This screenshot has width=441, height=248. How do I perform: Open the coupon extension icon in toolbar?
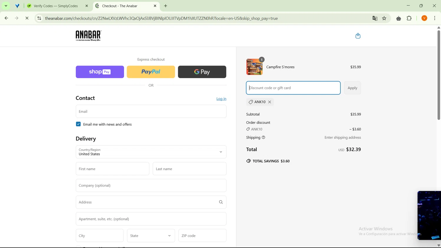[x=399, y=18]
